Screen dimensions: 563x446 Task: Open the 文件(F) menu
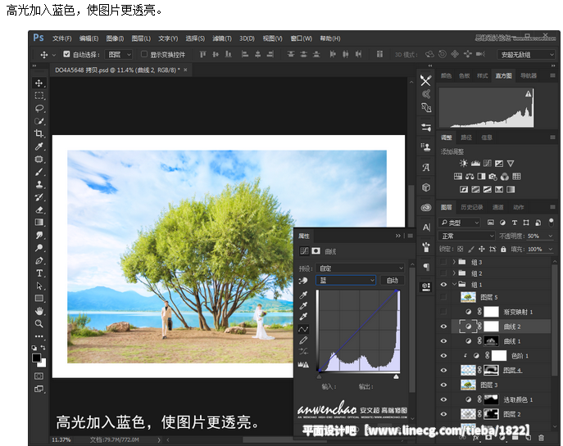coord(61,38)
